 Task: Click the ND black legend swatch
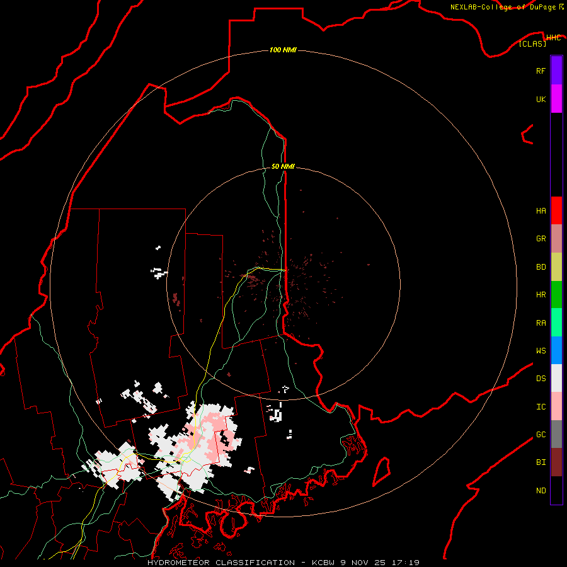(556, 490)
